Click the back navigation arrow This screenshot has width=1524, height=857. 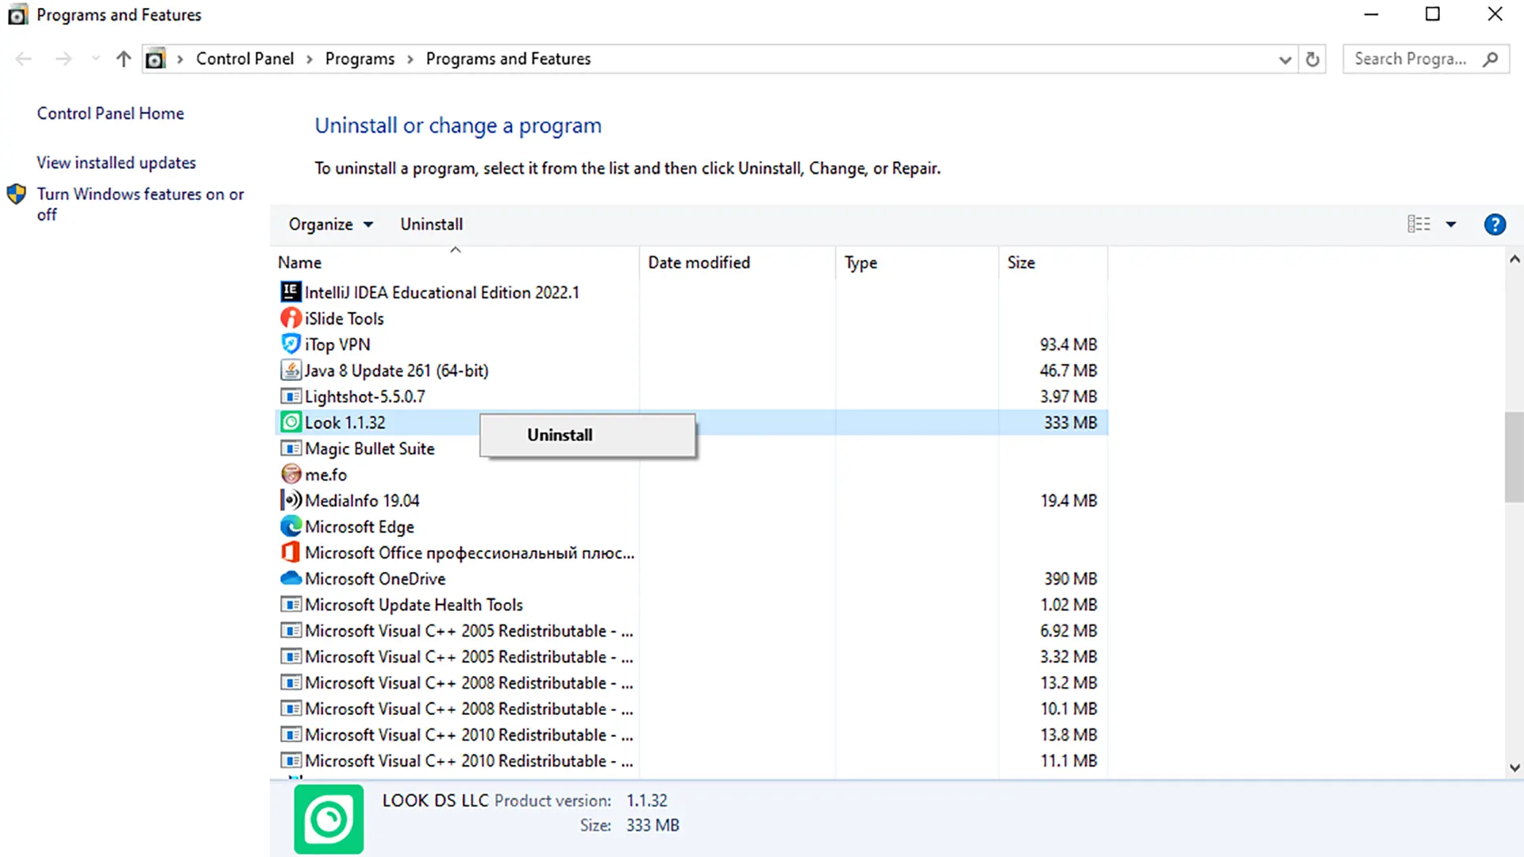24,59
